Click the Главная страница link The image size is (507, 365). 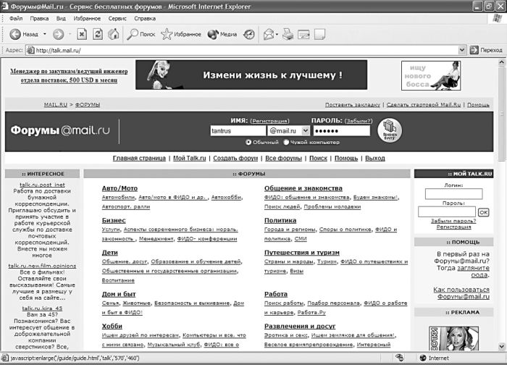point(139,158)
